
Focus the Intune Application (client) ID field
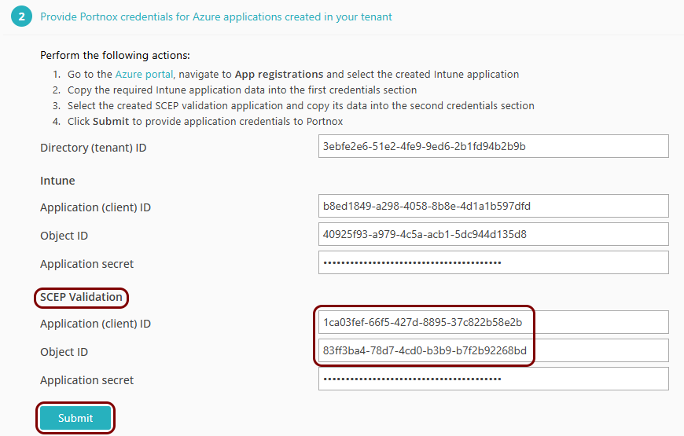pos(494,206)
